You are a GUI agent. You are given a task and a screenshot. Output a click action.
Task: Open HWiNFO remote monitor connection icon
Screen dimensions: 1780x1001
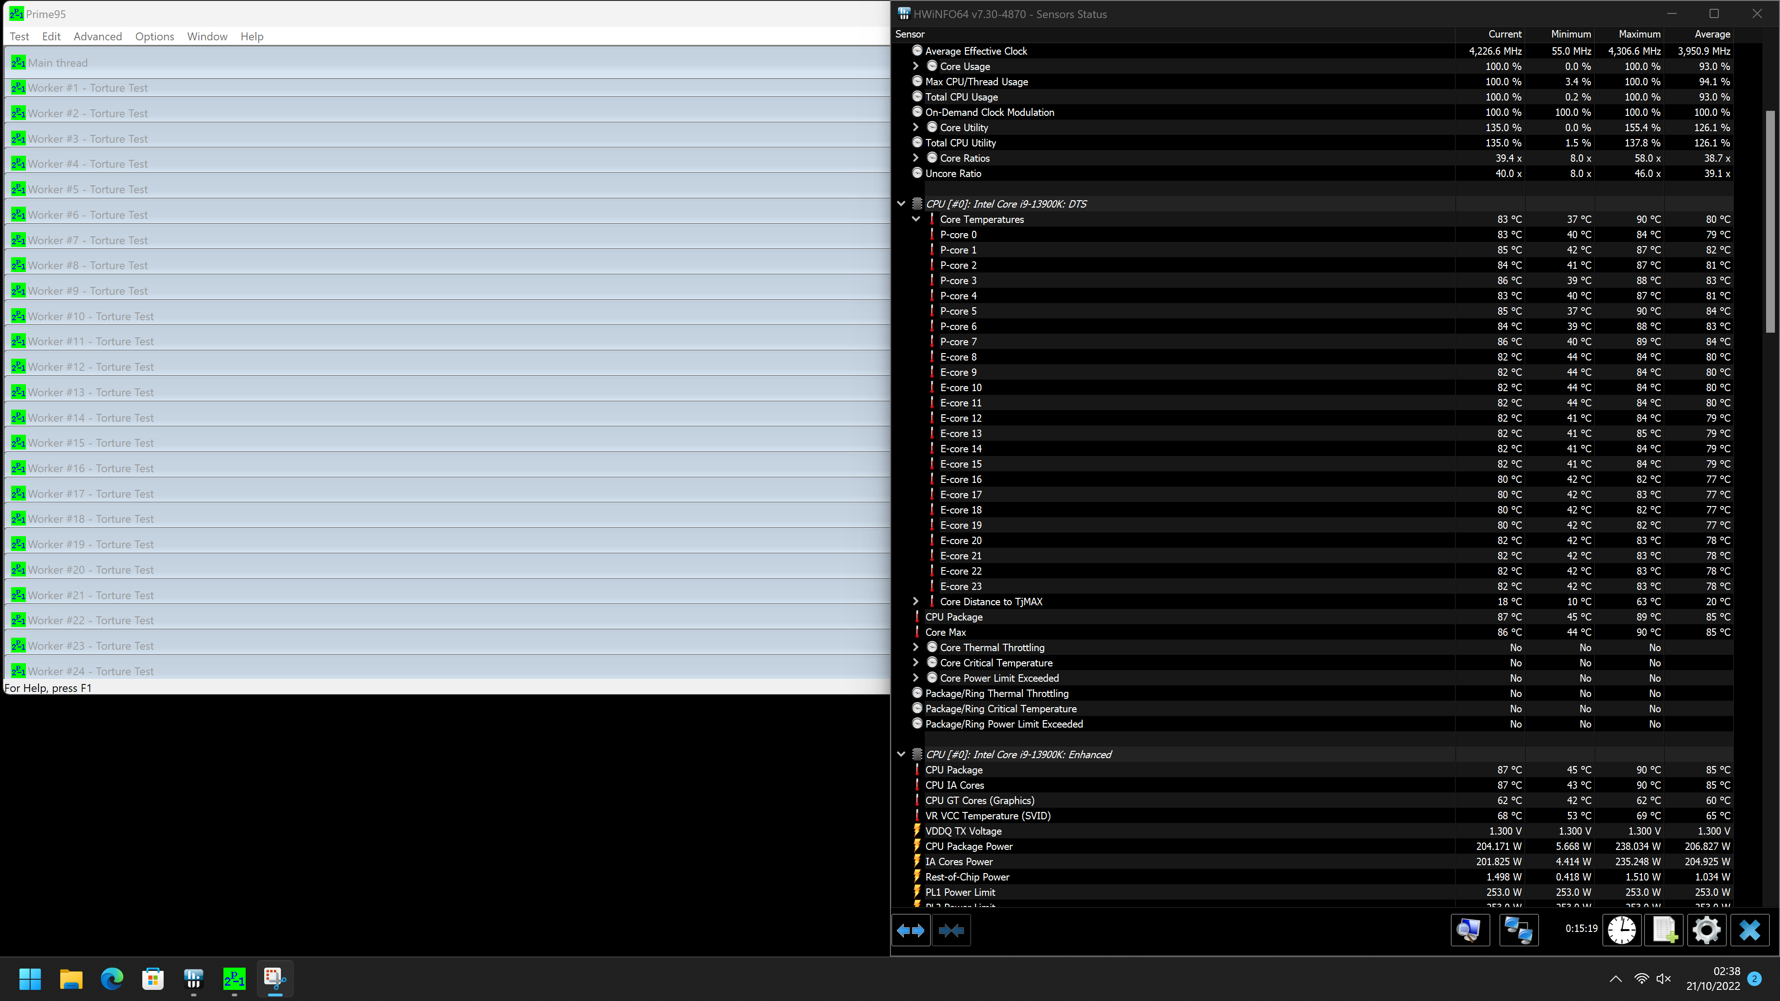click(x=1470, y=930)
